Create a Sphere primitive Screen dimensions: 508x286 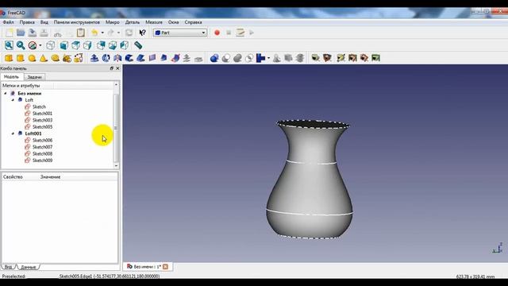coord(32,58)
